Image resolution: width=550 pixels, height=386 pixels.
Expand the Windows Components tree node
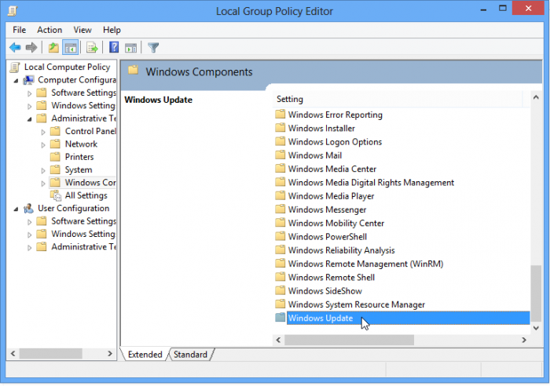[43, 183]
